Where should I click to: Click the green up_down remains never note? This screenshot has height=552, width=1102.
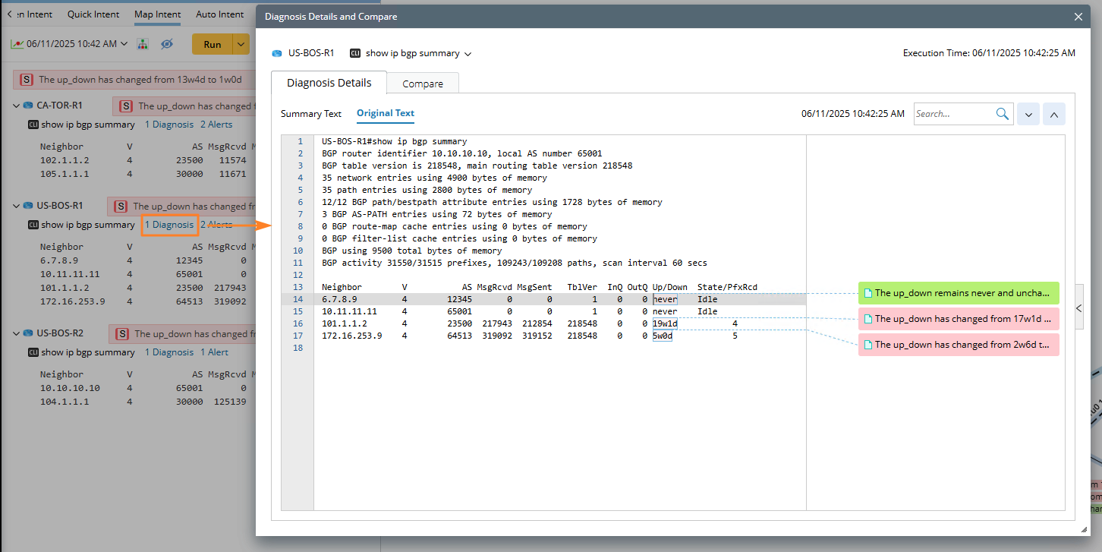(958, 293)
